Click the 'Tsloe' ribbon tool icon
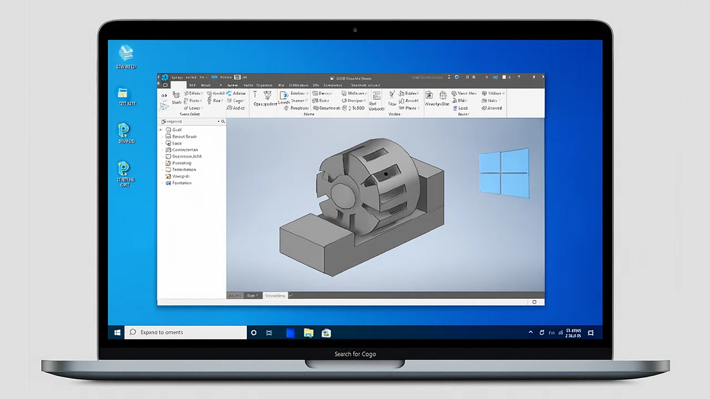The height and width of the screenshot is (399, 710). pos(392,94)
